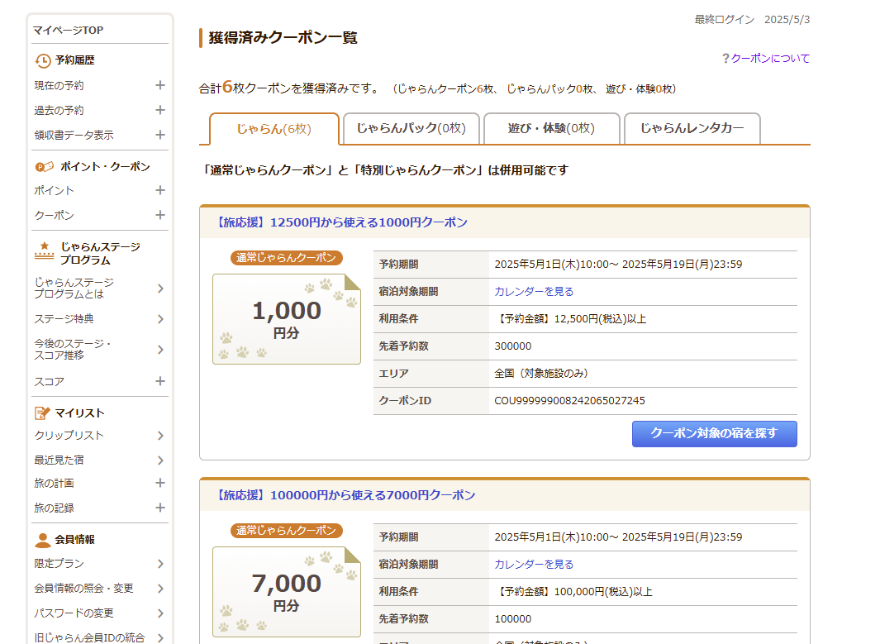Open 過去の予約 sidebar link

[x=59, y=110]
